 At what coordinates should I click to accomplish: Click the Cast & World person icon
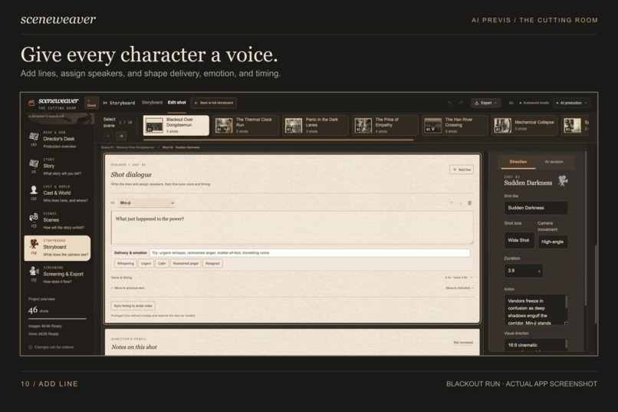(34, 190)
